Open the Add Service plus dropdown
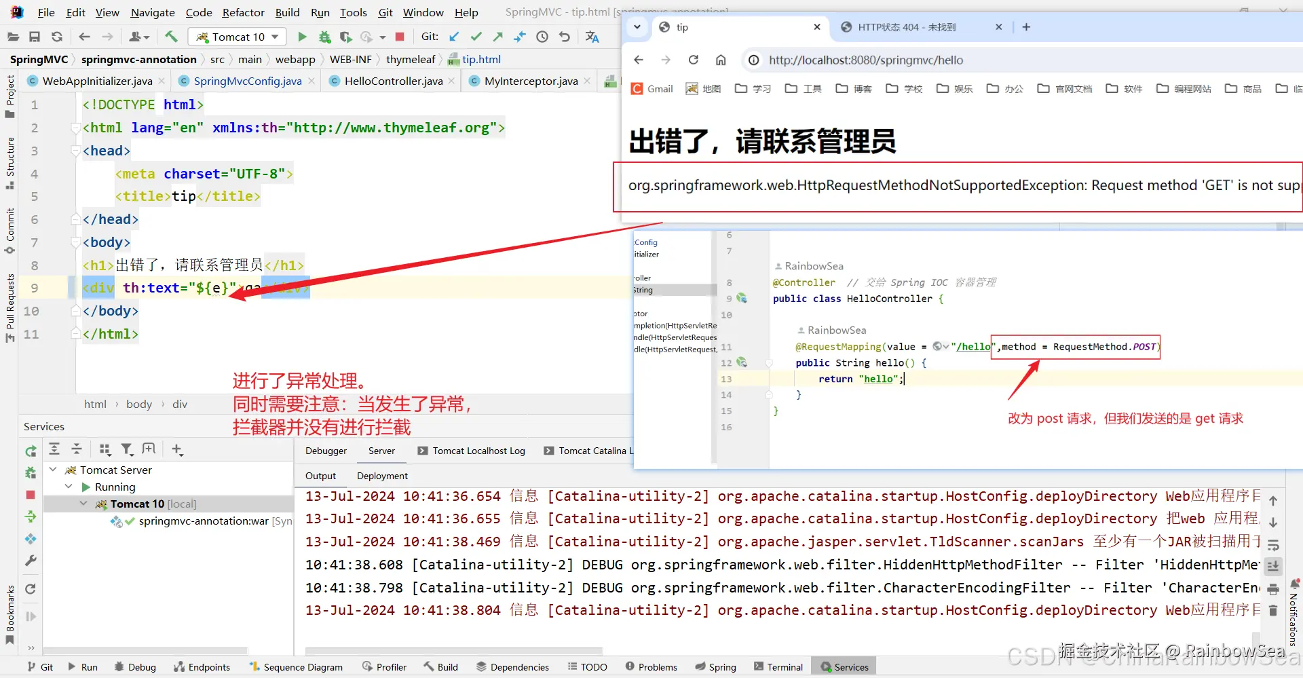Viewport: 1303px width, 678px height. [x=177, y=449]
